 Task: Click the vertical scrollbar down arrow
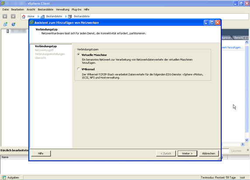(247, 140)
